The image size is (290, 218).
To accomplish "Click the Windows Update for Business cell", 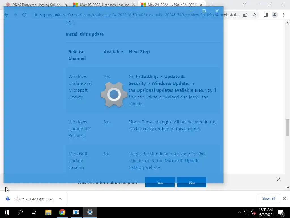I will 79,129.
